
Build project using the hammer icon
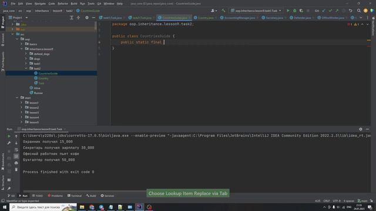click(x=223, y=11)
